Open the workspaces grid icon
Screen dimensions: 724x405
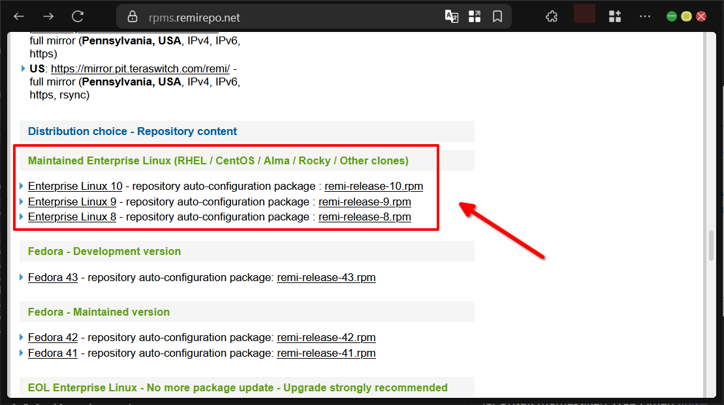[x=614, y=16]
